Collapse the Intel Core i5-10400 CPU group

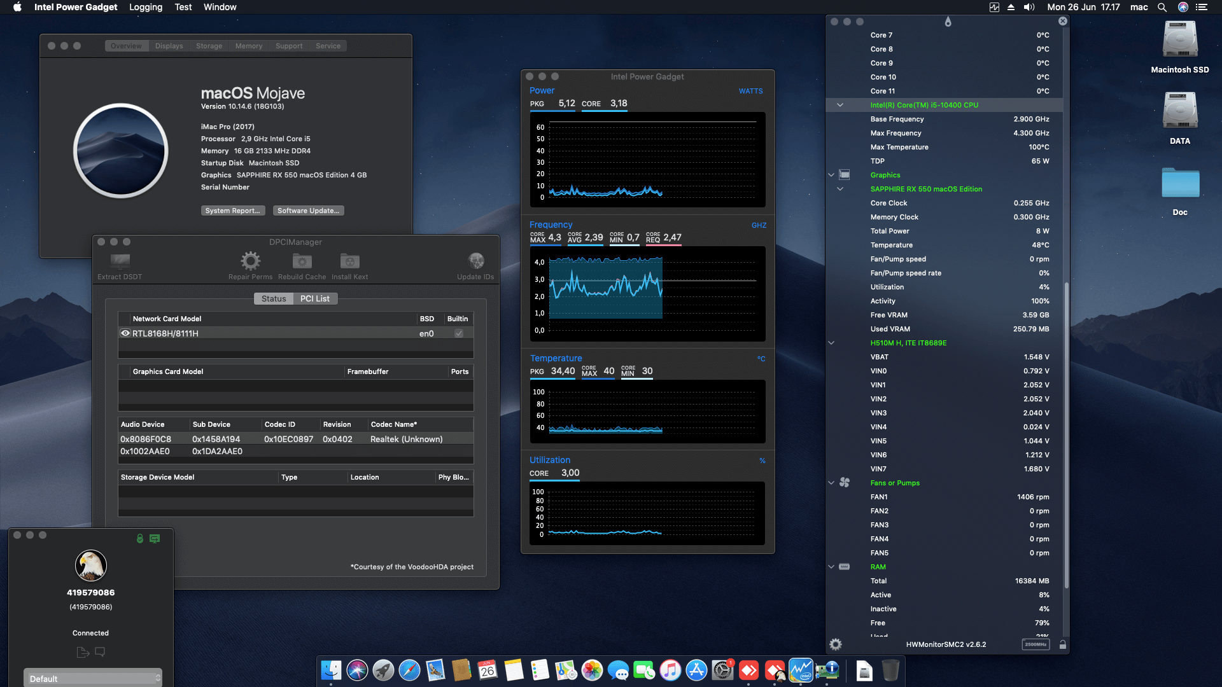(840, 105)
